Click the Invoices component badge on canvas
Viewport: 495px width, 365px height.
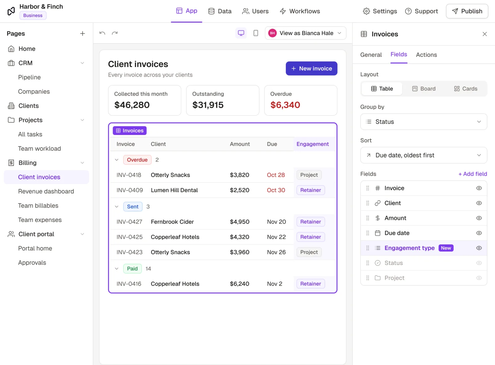pyautogui.click(x=130, y=131)
